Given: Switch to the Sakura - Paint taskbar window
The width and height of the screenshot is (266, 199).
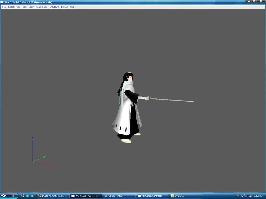Looking at the screenshot, I should point(119,196).
